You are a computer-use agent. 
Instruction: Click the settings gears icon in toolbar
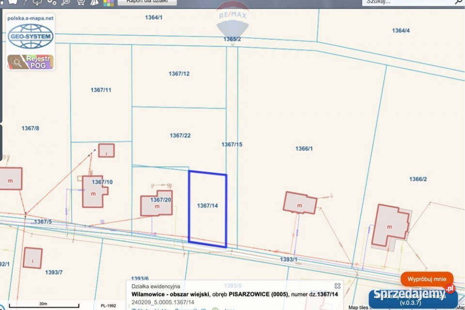tap(51, 2)
